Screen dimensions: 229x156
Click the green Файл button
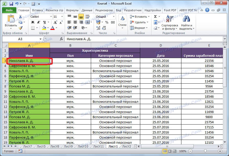pos(9,10)
